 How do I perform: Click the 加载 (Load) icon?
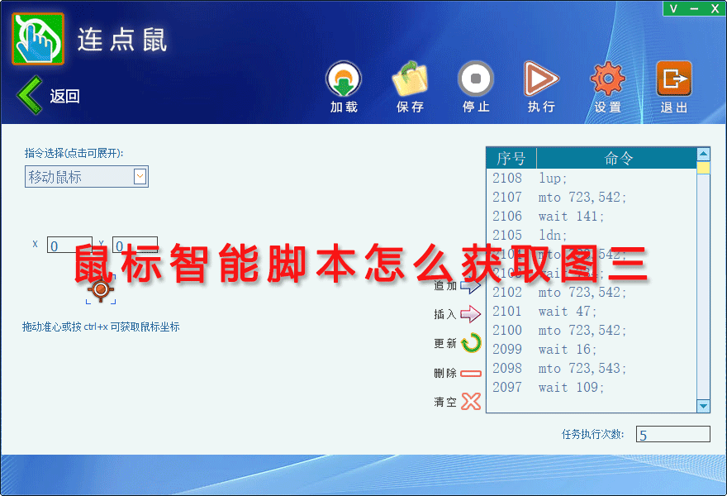pyautogui.click(x=344, y=79)
